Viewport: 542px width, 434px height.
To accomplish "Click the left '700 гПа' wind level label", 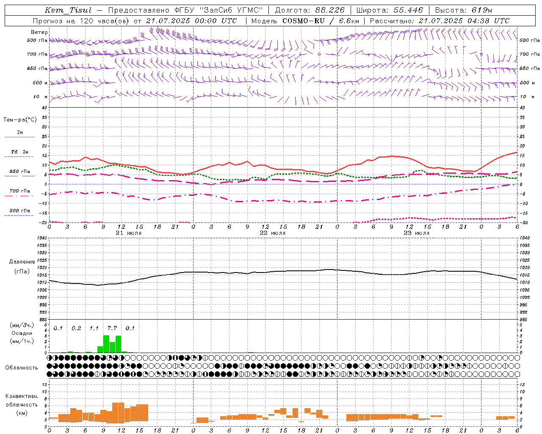I will tap(37, 54).
